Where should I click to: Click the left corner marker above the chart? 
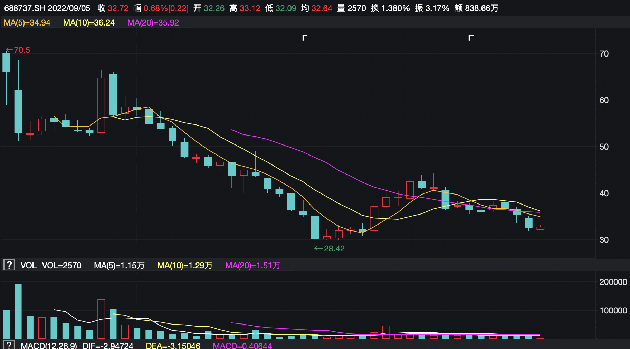[305, 38]
